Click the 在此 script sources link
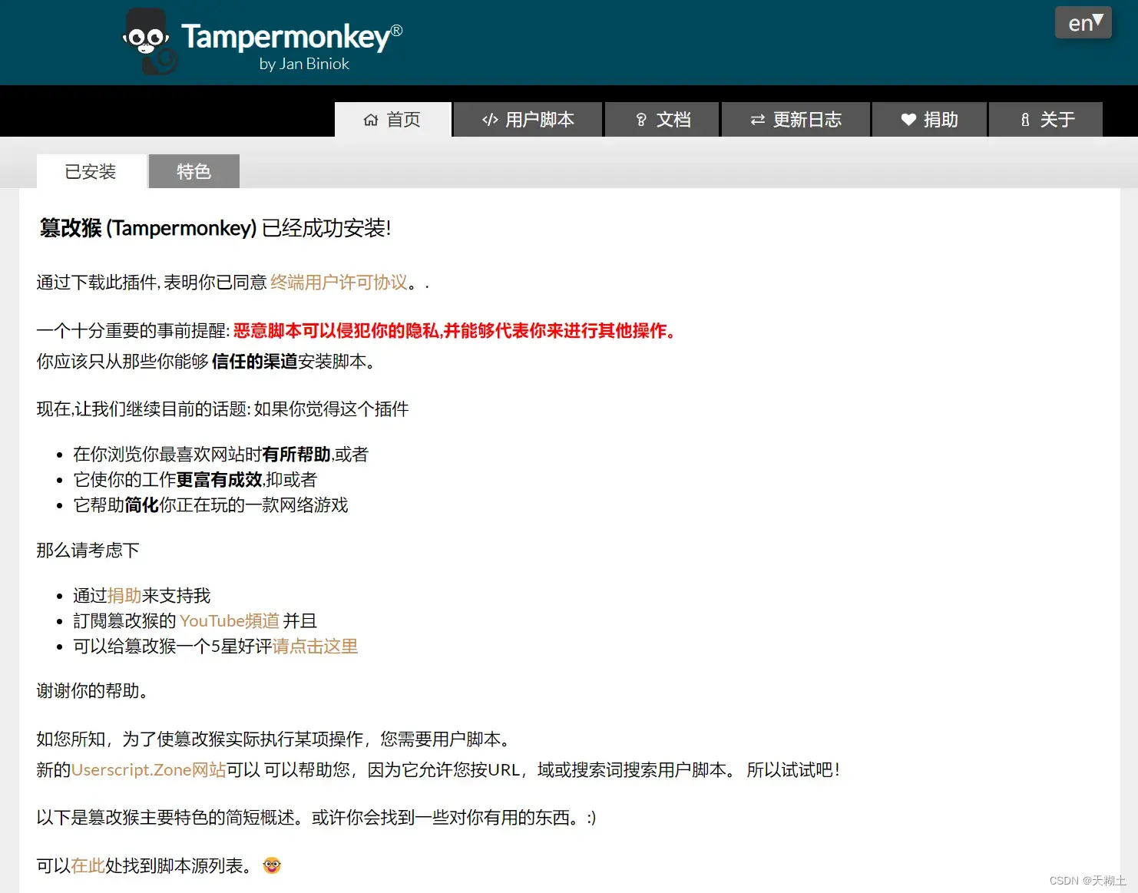The width and height of the screenshot is (1138, 893). 88,866
